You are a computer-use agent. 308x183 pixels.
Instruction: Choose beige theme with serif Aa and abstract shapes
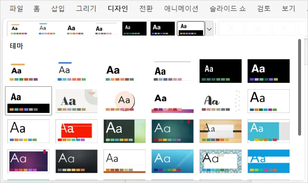(76, 101)
